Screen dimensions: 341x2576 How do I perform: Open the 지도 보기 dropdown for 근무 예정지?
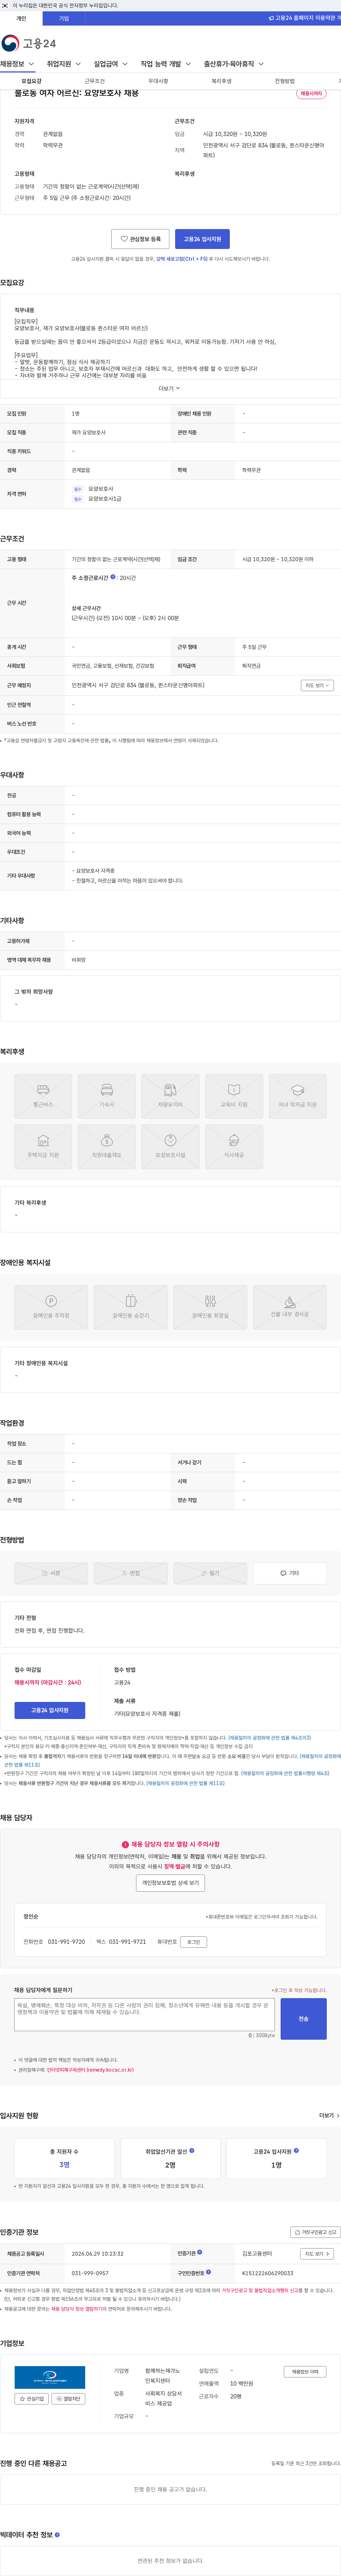pyautogui.click(x=317, y=685)
